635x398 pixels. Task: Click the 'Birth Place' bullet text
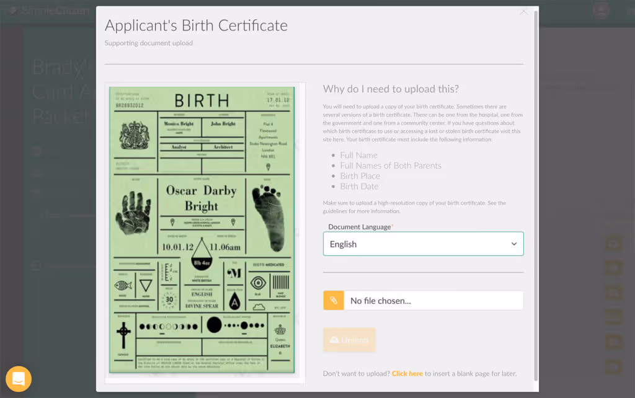click(360, 175)
